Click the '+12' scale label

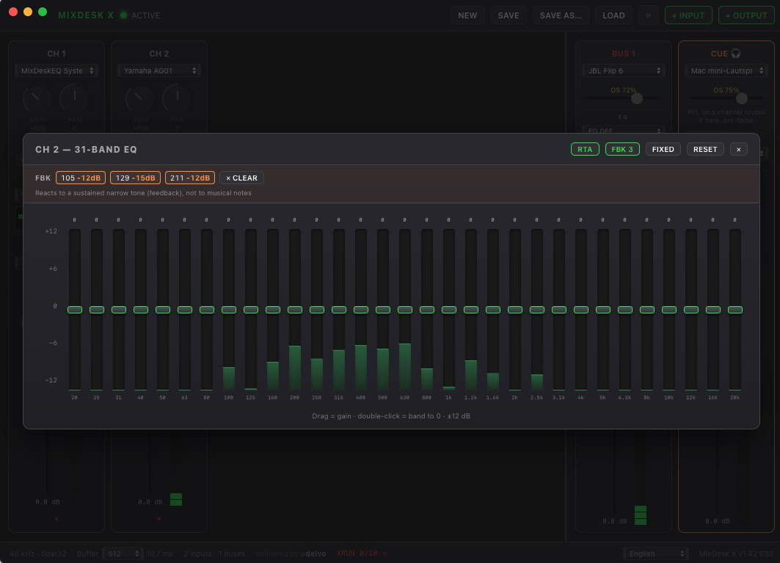(51, 231)
